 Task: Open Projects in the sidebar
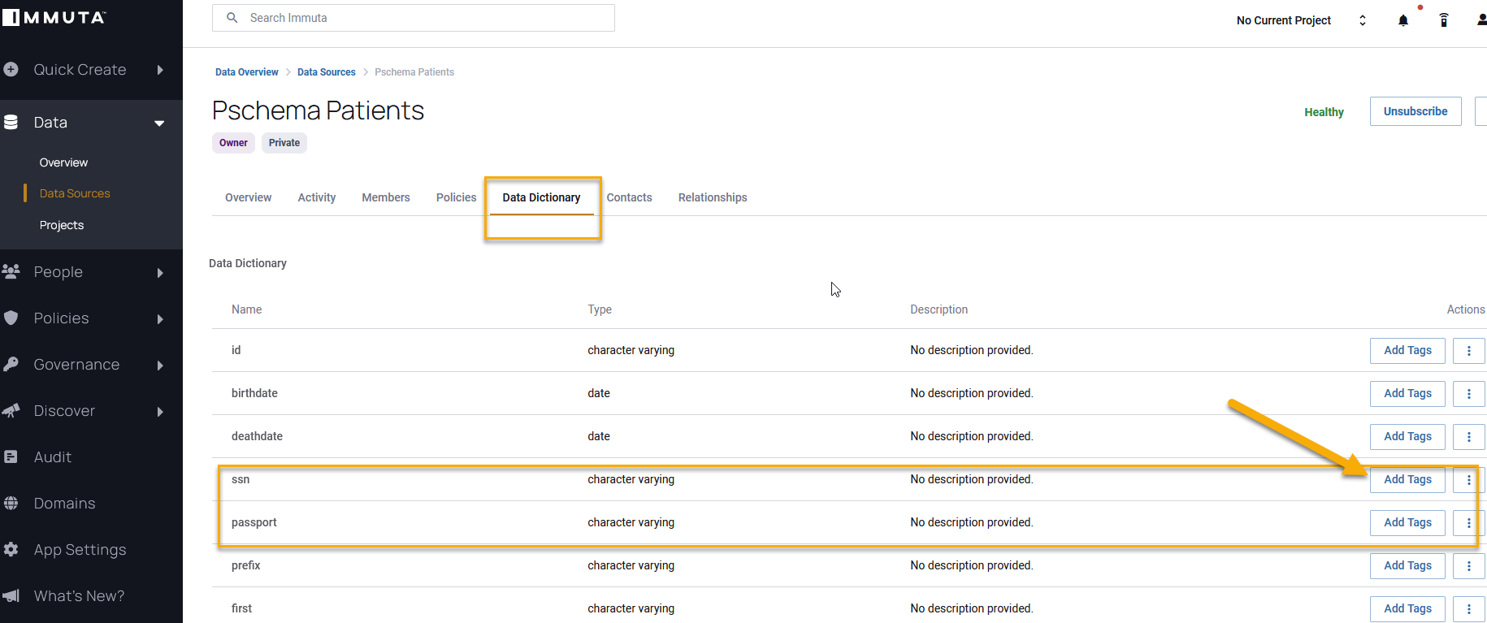pos(62,225)
